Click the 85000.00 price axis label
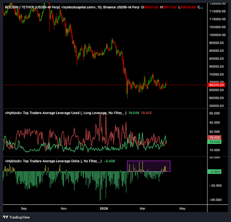Screen dimensions: 231x222 tap(217, 59)
